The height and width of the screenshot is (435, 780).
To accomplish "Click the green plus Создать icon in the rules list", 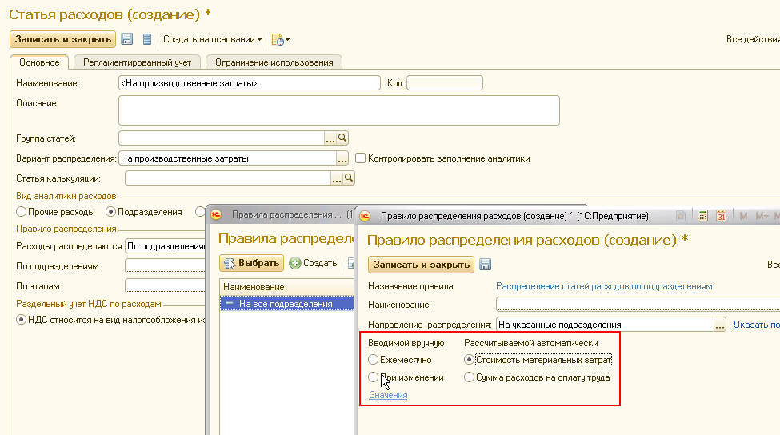I will coord(295,263).
